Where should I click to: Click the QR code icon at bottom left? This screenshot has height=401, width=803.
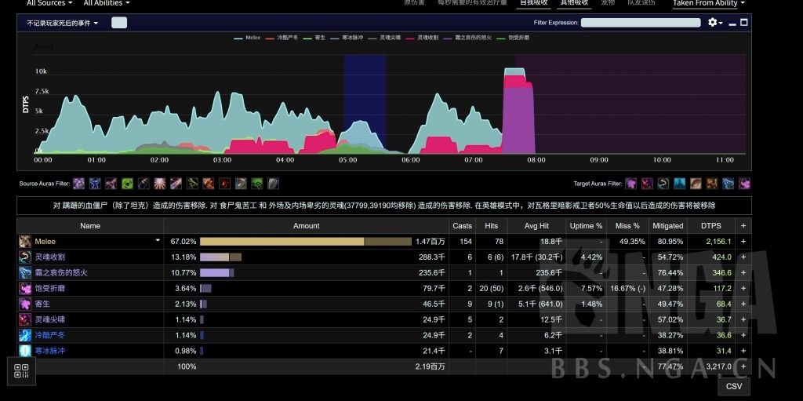coord(21,371)
